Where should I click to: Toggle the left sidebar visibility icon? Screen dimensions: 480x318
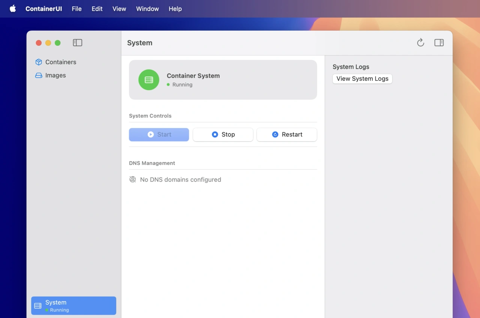pos(77,43)
